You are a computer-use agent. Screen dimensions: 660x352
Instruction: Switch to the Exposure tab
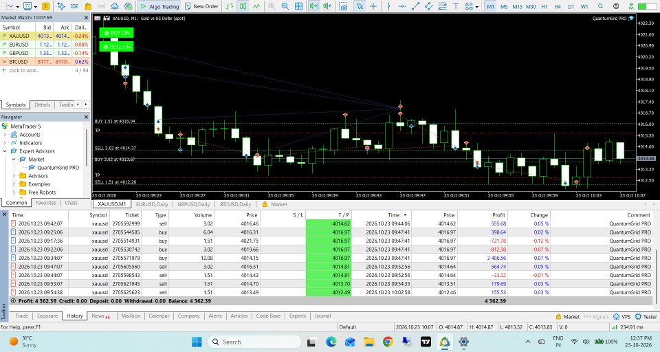pos(47,316)
